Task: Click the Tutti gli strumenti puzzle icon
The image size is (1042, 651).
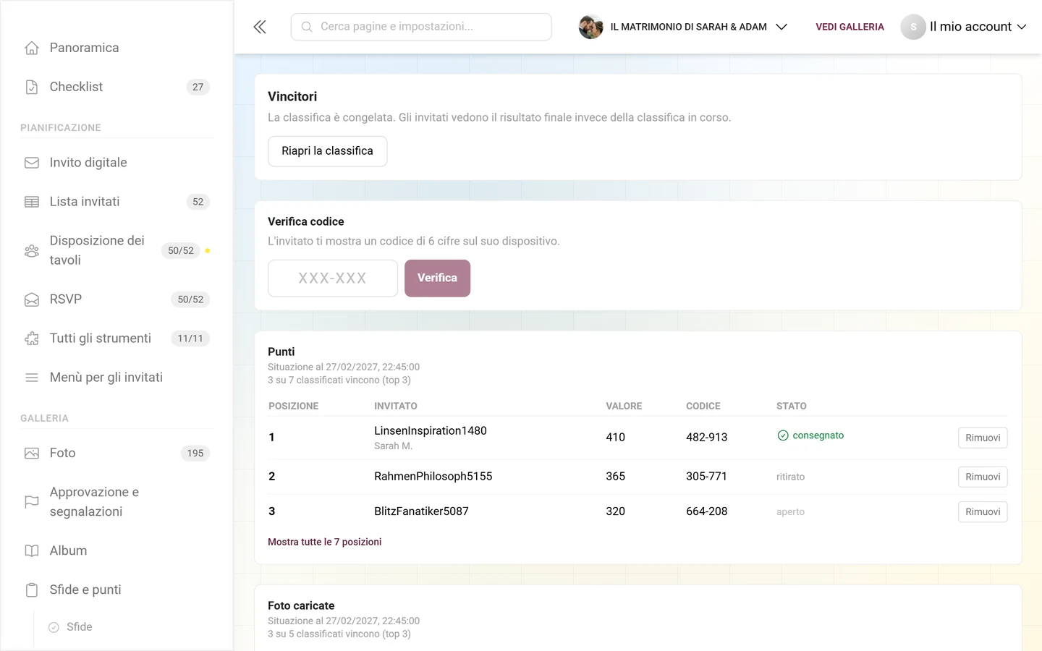Action: point(32,339)
